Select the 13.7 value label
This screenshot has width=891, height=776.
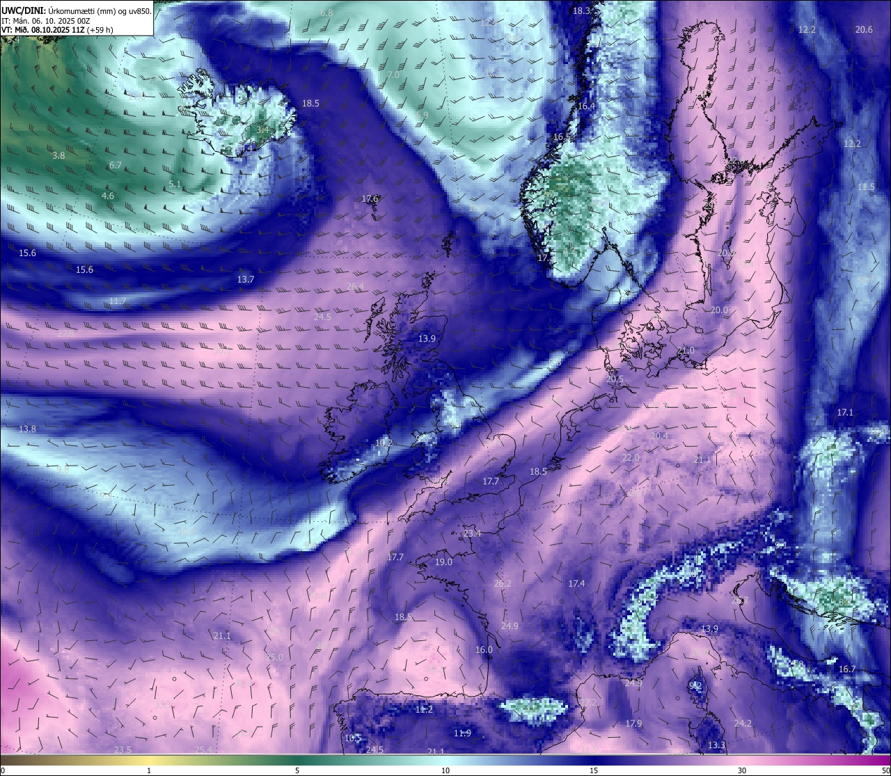pyautogui.click(x=246, y=279)
